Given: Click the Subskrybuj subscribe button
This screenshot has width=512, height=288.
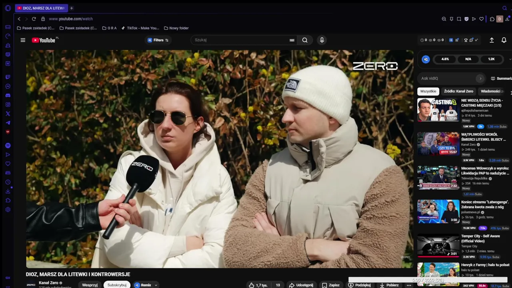Looking at the screenshot, I should pyautogui.click(x=117, y=285).
